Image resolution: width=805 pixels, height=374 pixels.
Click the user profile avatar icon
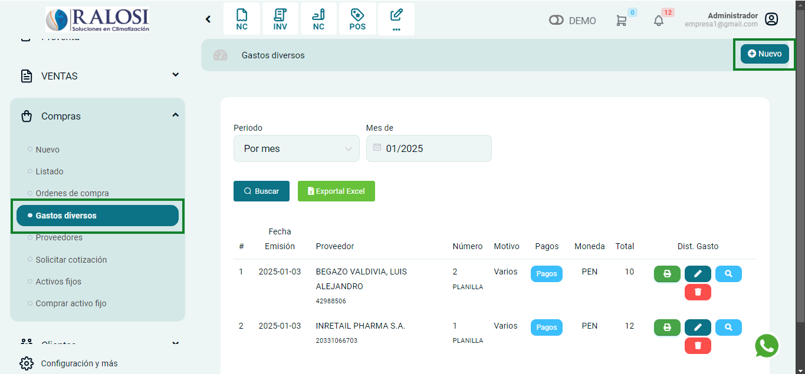[771, 19]
